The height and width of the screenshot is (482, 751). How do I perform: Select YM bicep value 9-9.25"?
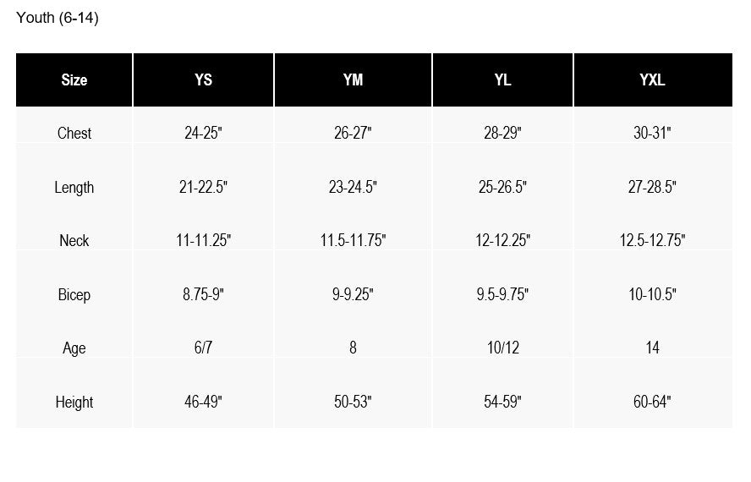pyautogui.click(x=353, y=295)
